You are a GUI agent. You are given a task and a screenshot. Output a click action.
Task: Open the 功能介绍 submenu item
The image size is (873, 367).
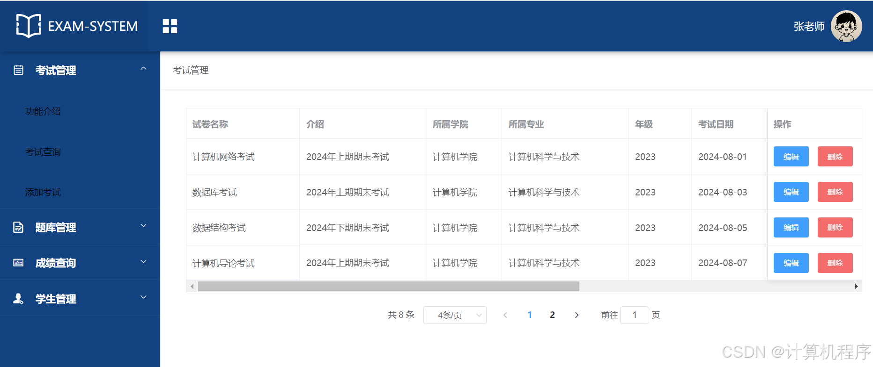[x=43, y=111]
